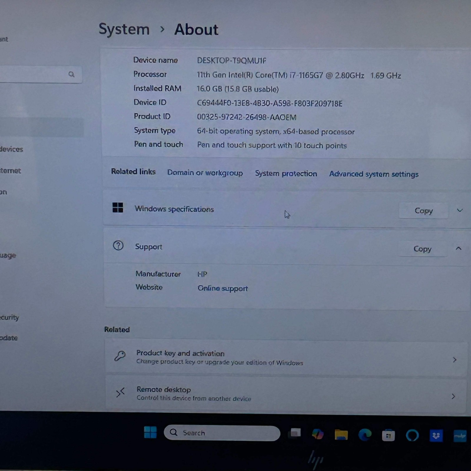Open File Explorer from the taskbar

341,434
